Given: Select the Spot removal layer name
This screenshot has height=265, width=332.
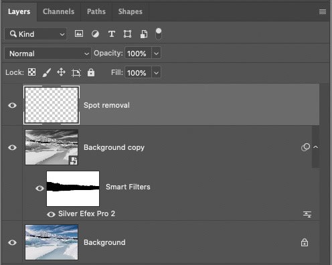Looking at the screenshot, I should (x=106, y=105).
